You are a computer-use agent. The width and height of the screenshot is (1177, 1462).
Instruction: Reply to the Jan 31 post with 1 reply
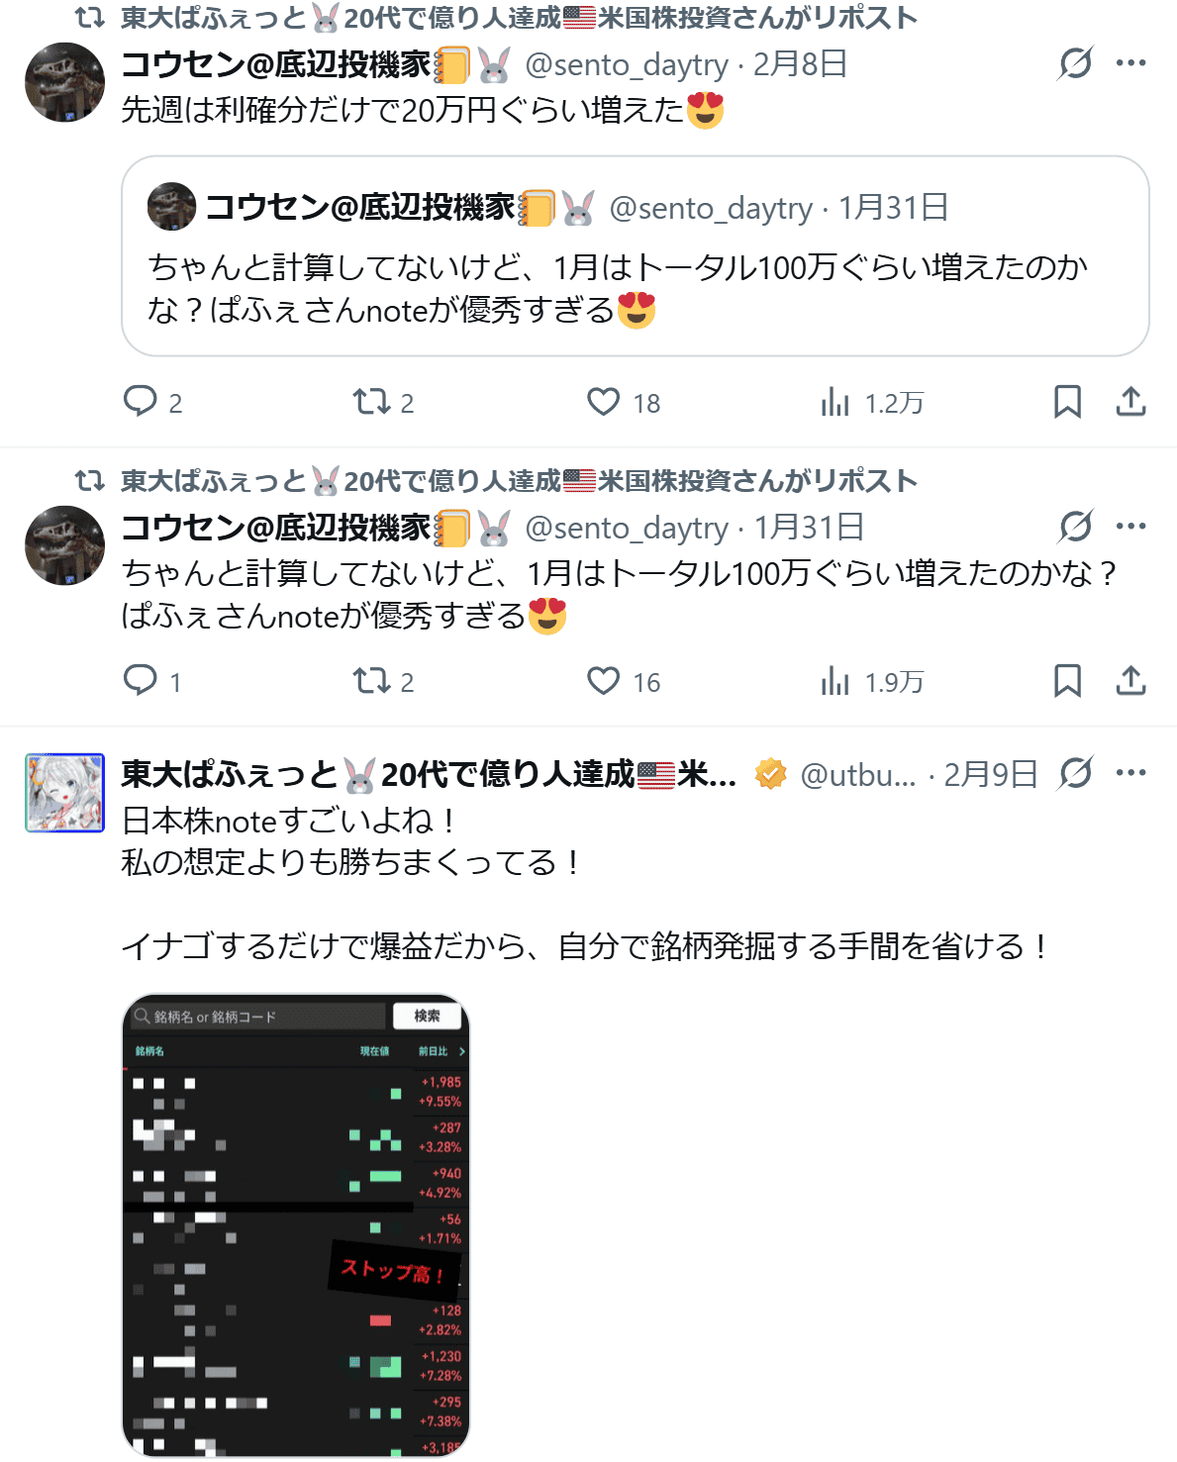(152, 681)
